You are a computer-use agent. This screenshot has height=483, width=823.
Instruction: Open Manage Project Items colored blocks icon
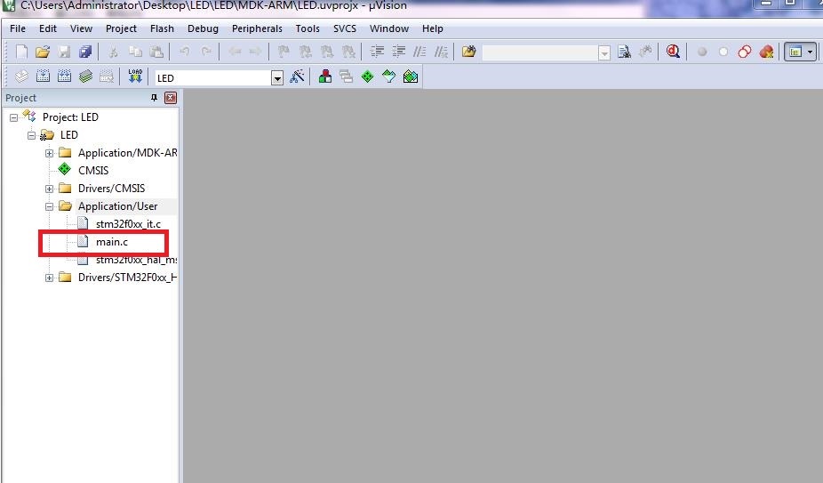tap(325, 76)
